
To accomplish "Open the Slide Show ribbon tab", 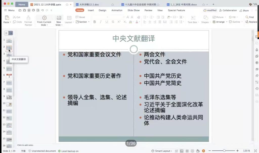I will tap(133, 10).
